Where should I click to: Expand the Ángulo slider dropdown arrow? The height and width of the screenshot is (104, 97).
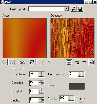point(73,98)
